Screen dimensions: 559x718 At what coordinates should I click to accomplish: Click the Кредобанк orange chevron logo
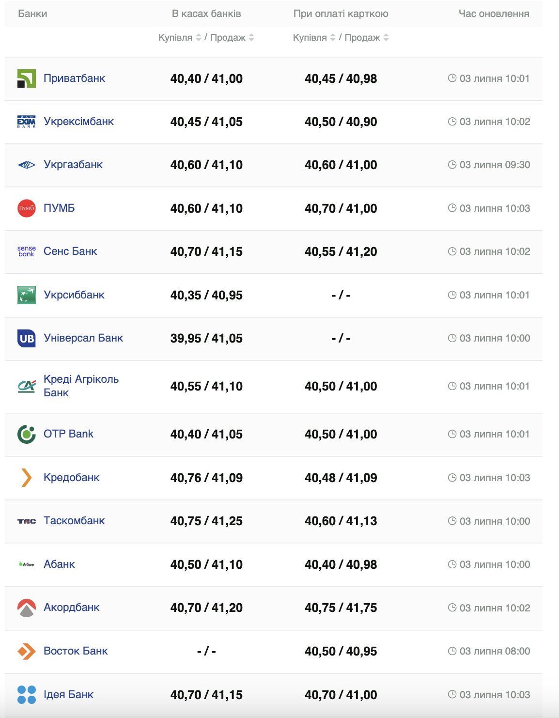click(26, 478)
